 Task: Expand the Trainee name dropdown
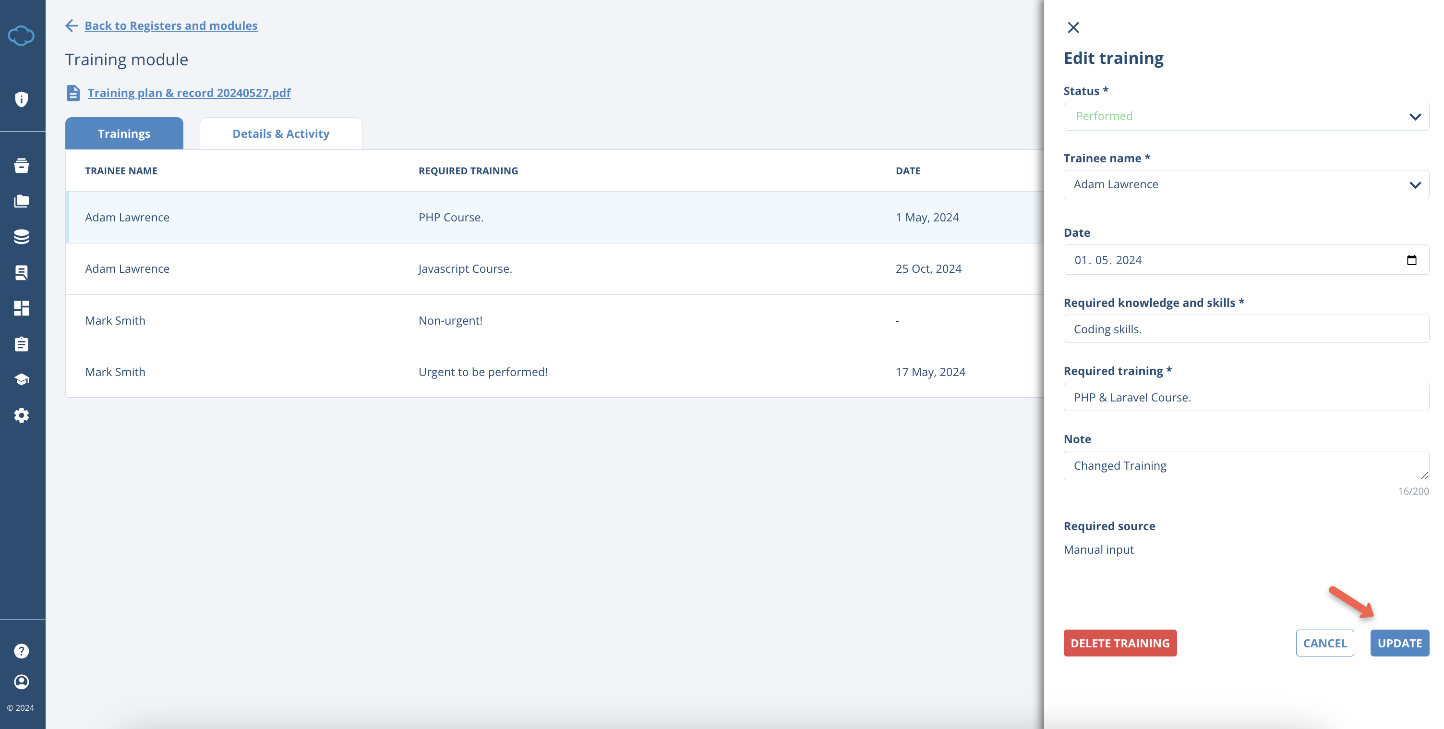click(1246, 184)
